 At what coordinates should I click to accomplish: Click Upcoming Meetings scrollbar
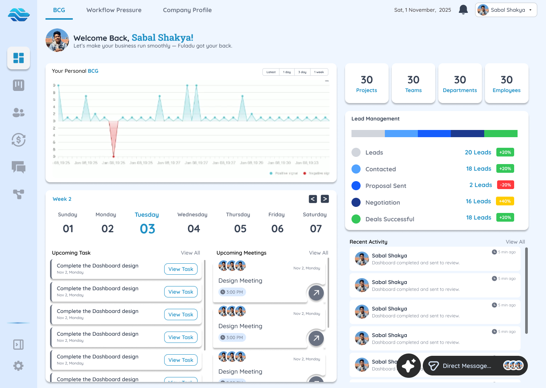coord(328,293)
